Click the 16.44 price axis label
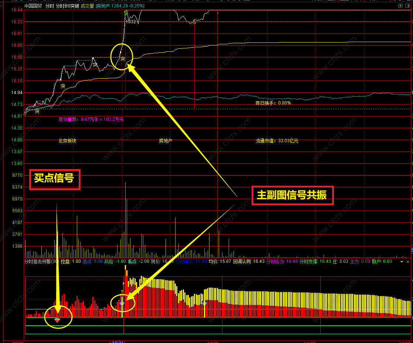The width and height of the screenshot is (413, 343). click(x=17, y=10)
